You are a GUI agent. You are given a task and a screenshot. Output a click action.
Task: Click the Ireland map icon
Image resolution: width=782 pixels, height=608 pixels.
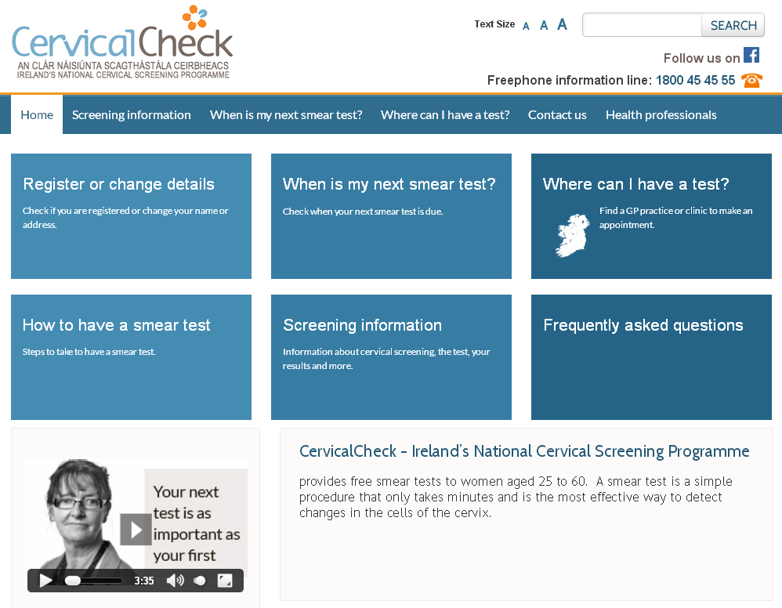572,235
